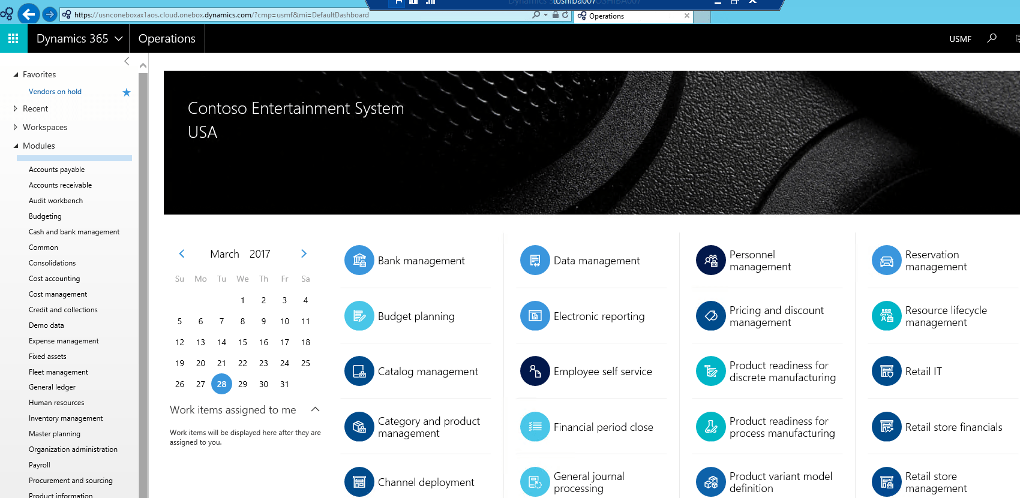The height and width of the screenshot is (498, 1020).
Task: Click browser forward arrow button
Action: tap(50, 14)
